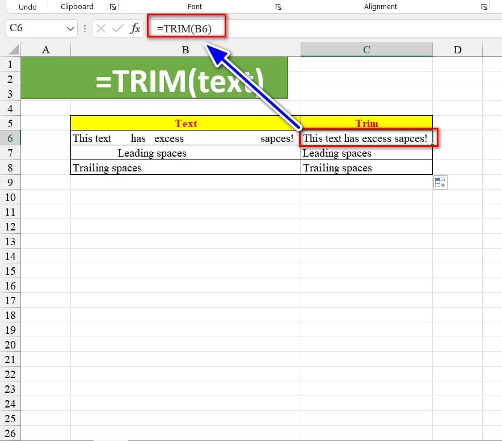Click the Insert Function fx icon
The height and width of the screenshot is (441, 502).
point(135,28)
